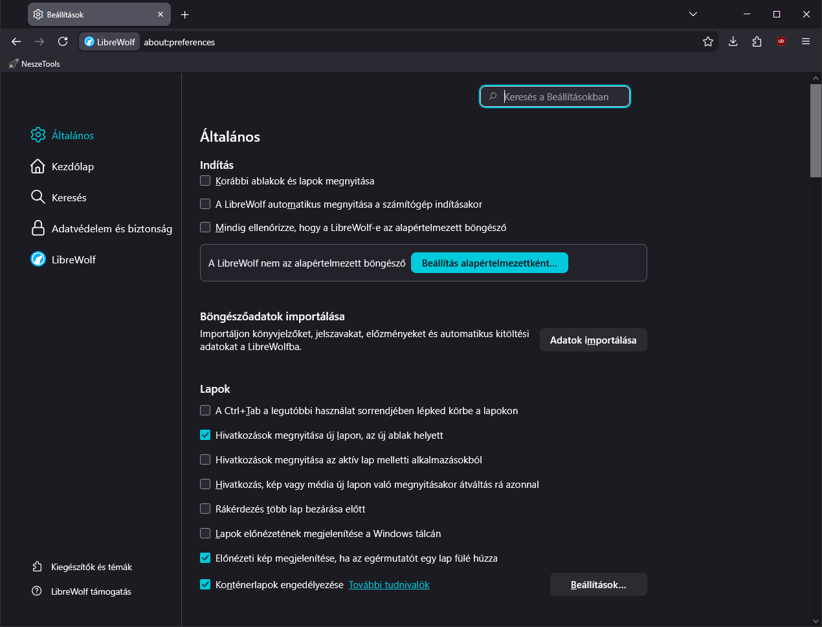Click the forward navigation arrow
The height and width of the screenshot is (627, 822).
pos(39,41)
